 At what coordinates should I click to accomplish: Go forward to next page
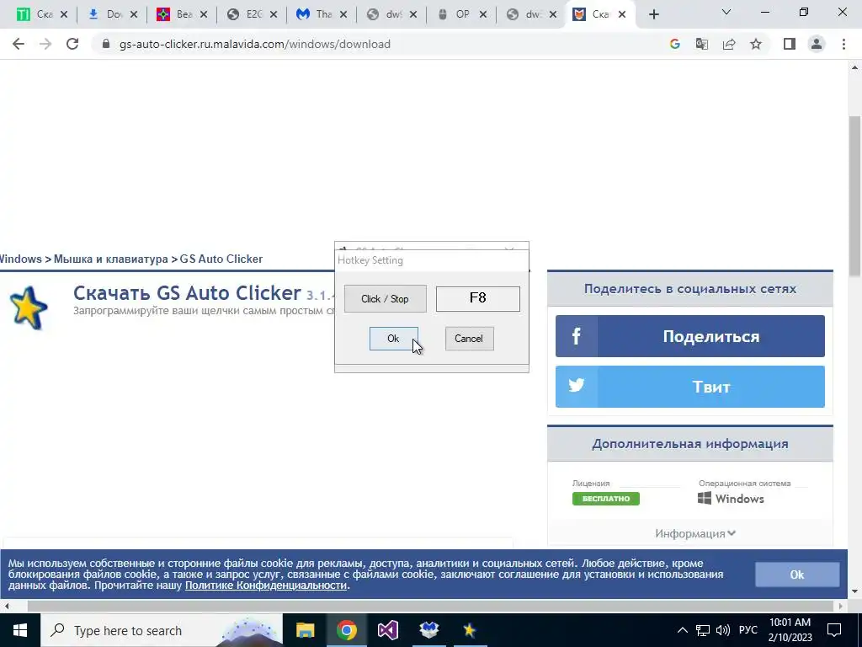coord(45,44)
